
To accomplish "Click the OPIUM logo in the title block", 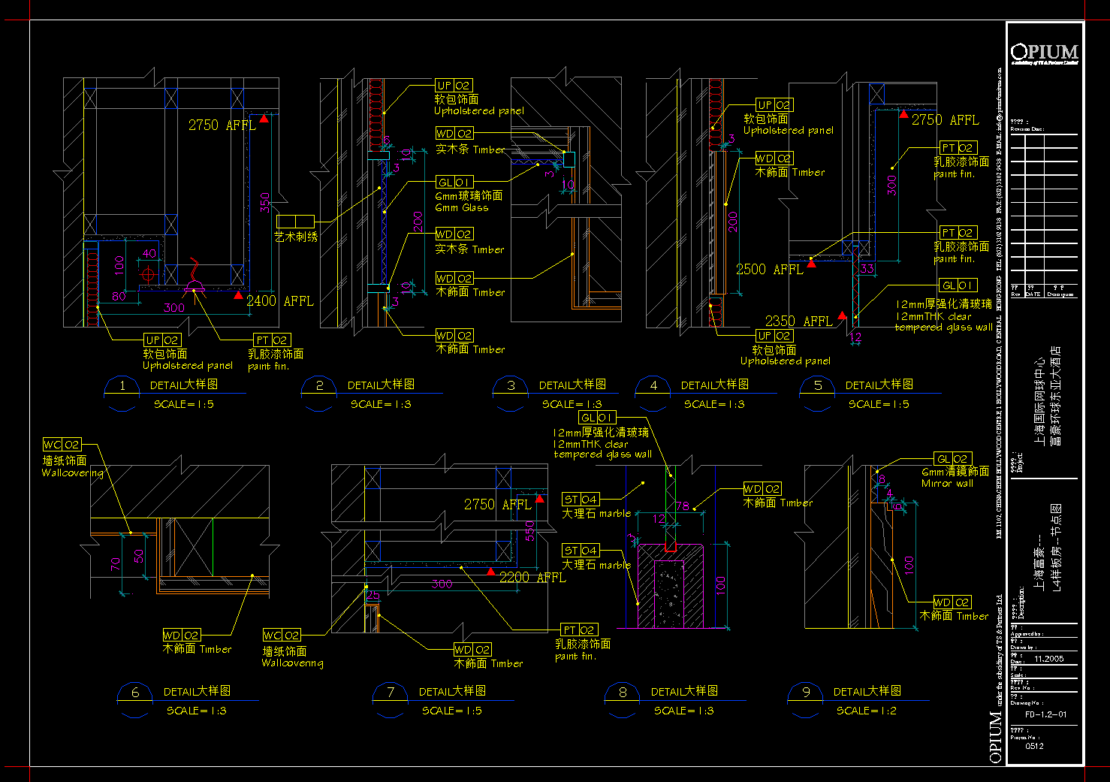I will [1044, 53].
